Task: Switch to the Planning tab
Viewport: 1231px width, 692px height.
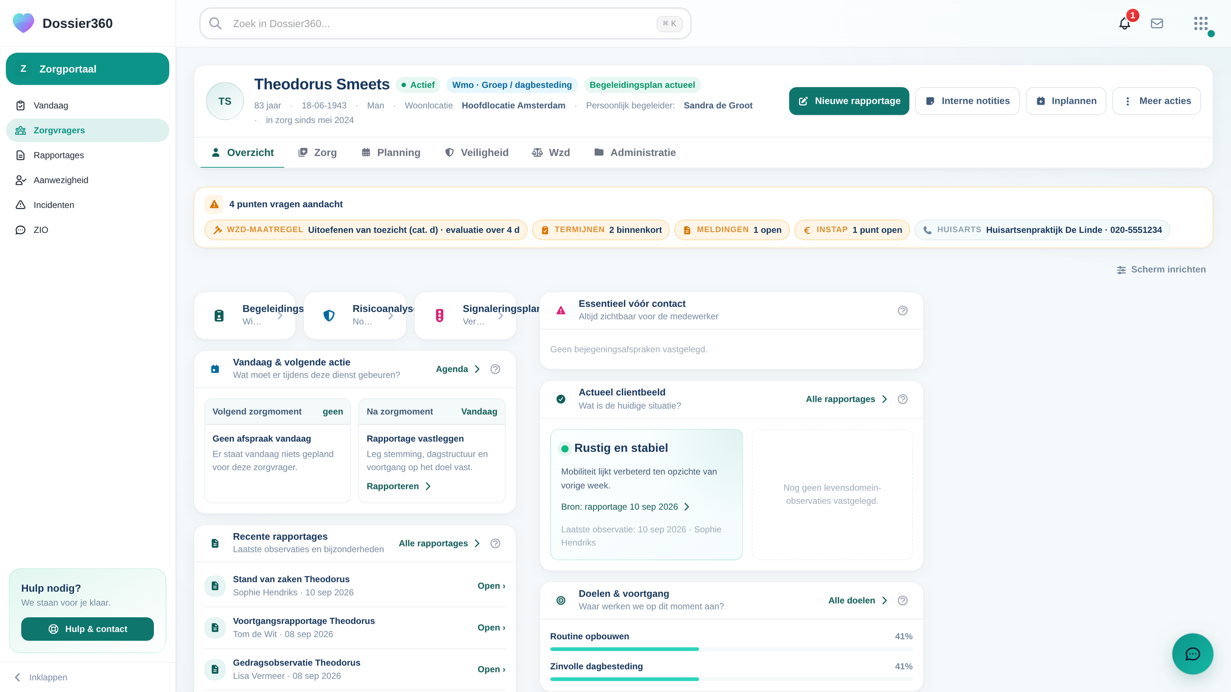Action: [x=391, y=152]
